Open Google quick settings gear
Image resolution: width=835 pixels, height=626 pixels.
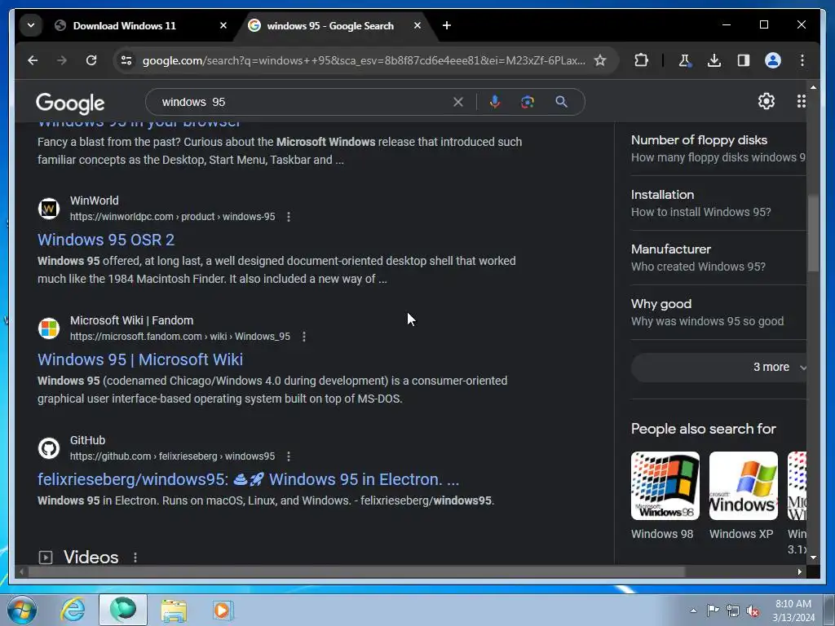(767, 101)
